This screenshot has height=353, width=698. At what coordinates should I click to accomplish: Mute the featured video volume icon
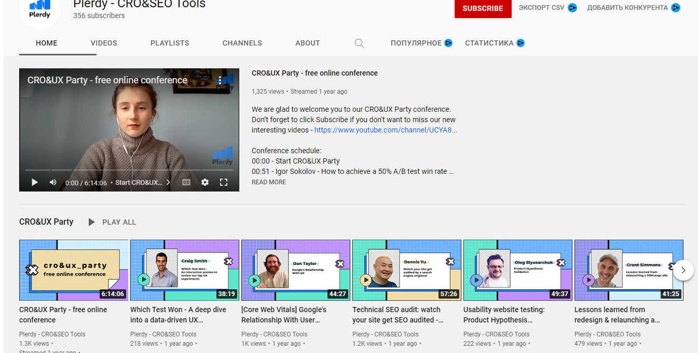click(x=53, y=182)
